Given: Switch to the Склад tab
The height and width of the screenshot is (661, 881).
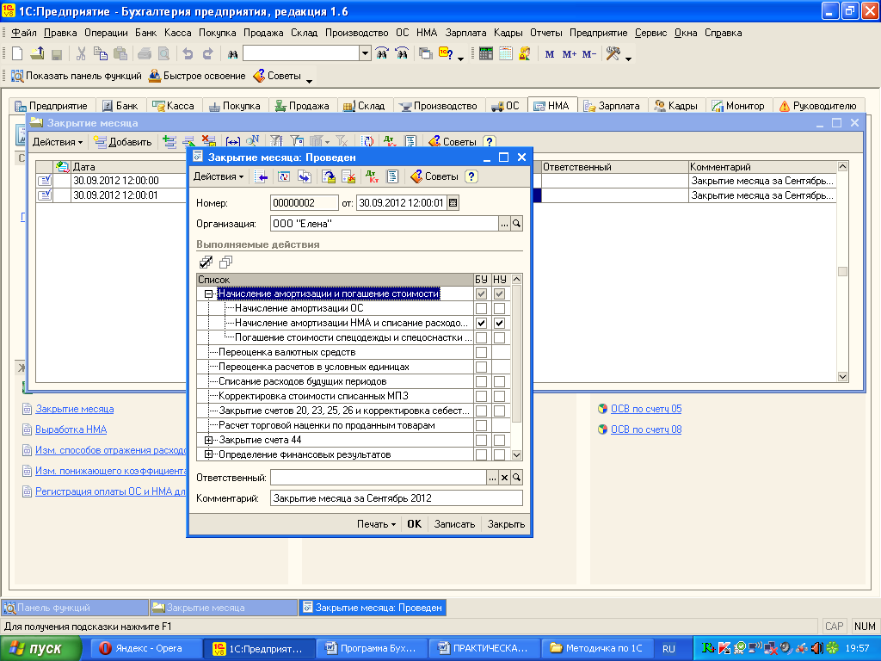Looking at the screenshot, I should [364, 106].
